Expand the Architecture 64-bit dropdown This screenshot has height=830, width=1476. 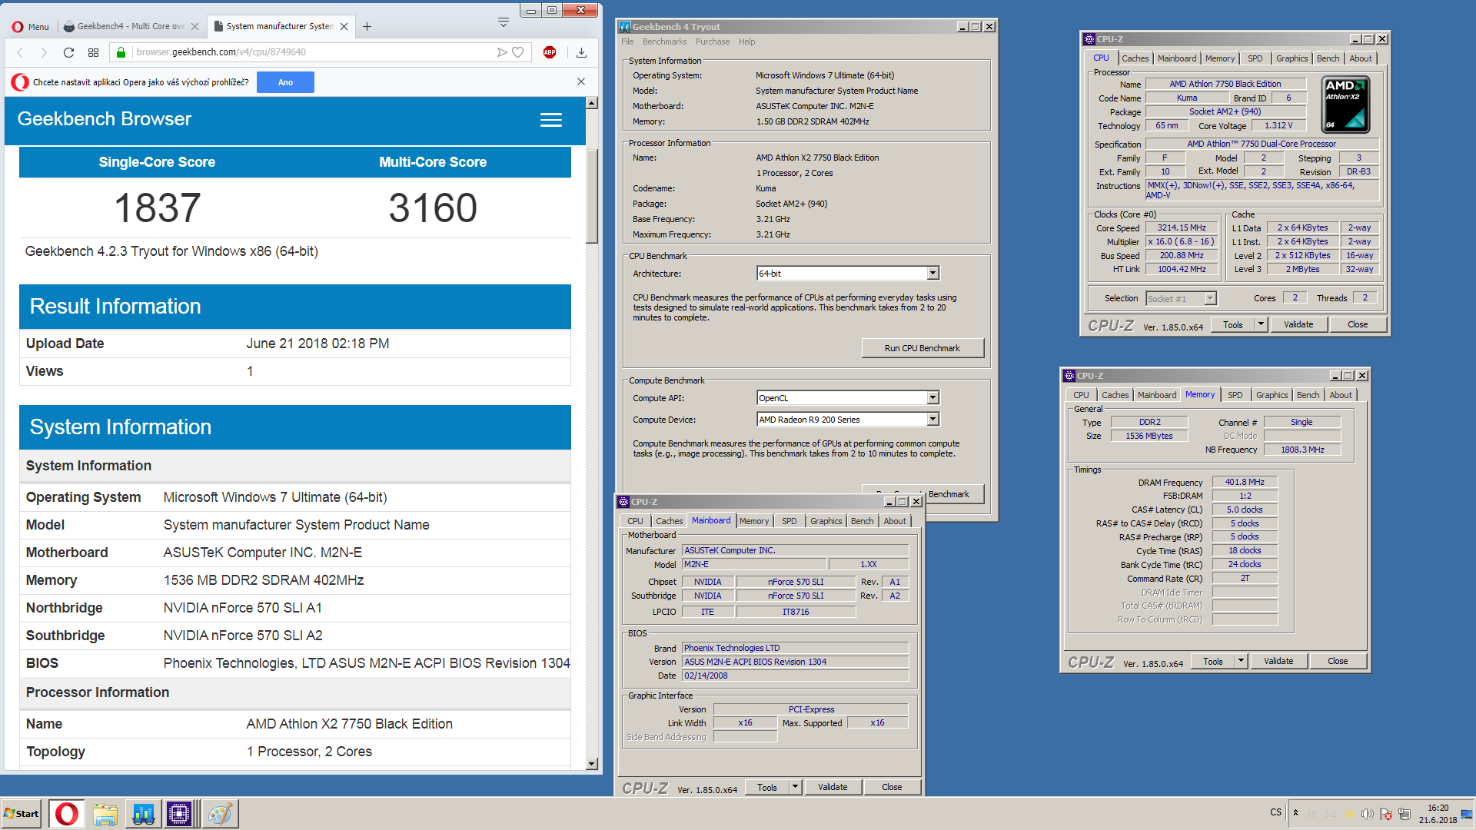click(x=932, y=274)
